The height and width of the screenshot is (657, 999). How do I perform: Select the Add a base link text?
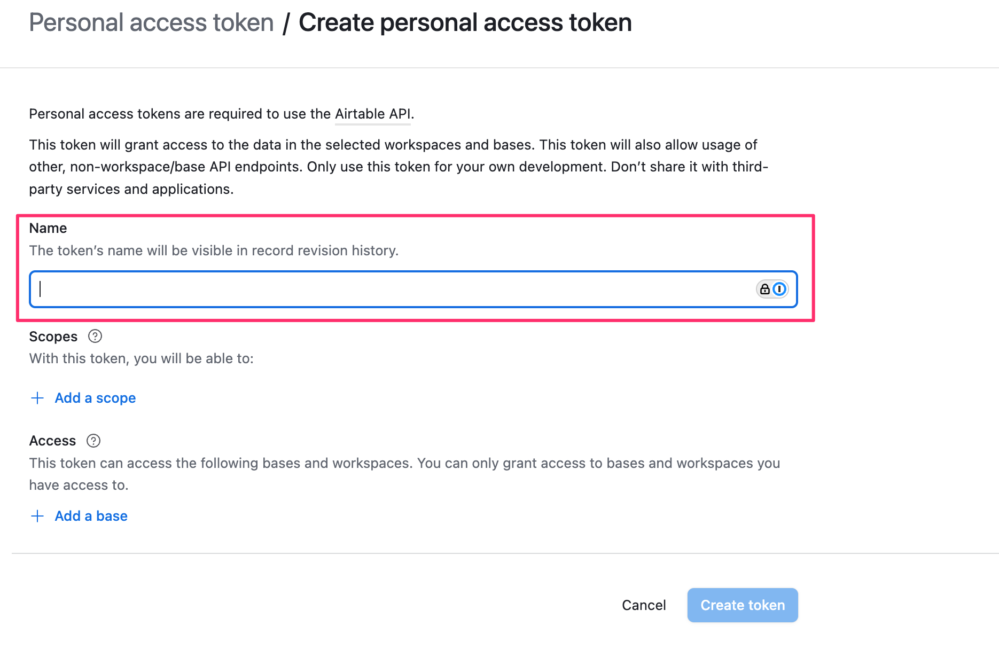pyautogui.click(x=91, y=516)
